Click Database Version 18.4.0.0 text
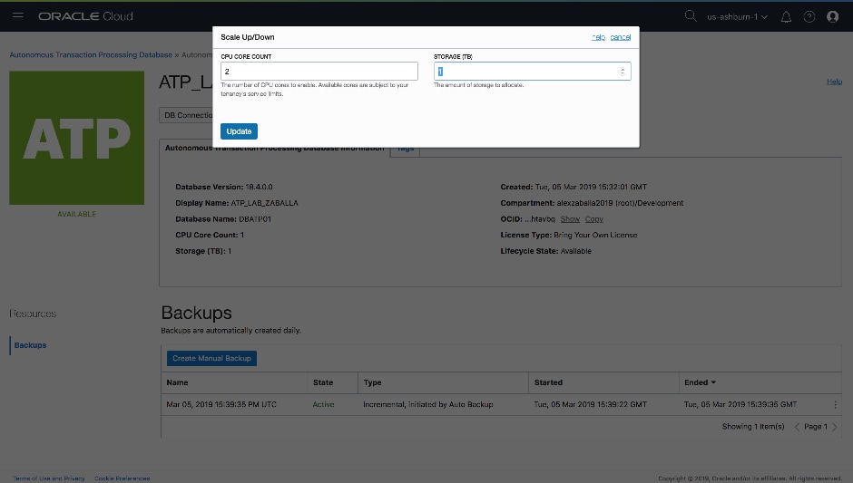This screenshot has height=483, width=853. [223, 187]
